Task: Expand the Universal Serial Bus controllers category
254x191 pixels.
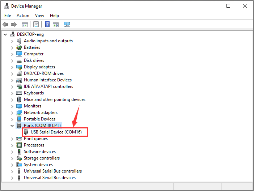Action: pyautogui.click(x=12, y=171)
